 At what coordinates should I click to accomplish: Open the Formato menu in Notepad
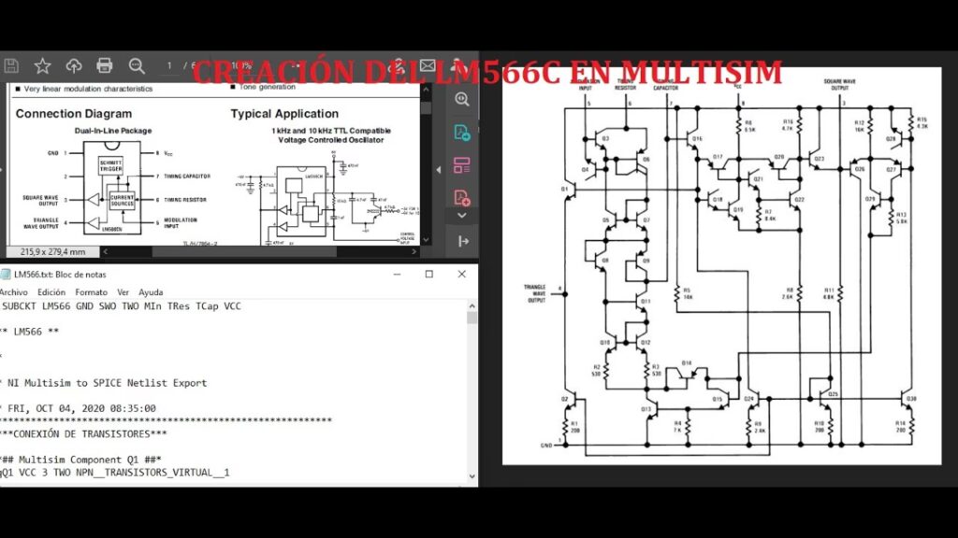[91, 292]
